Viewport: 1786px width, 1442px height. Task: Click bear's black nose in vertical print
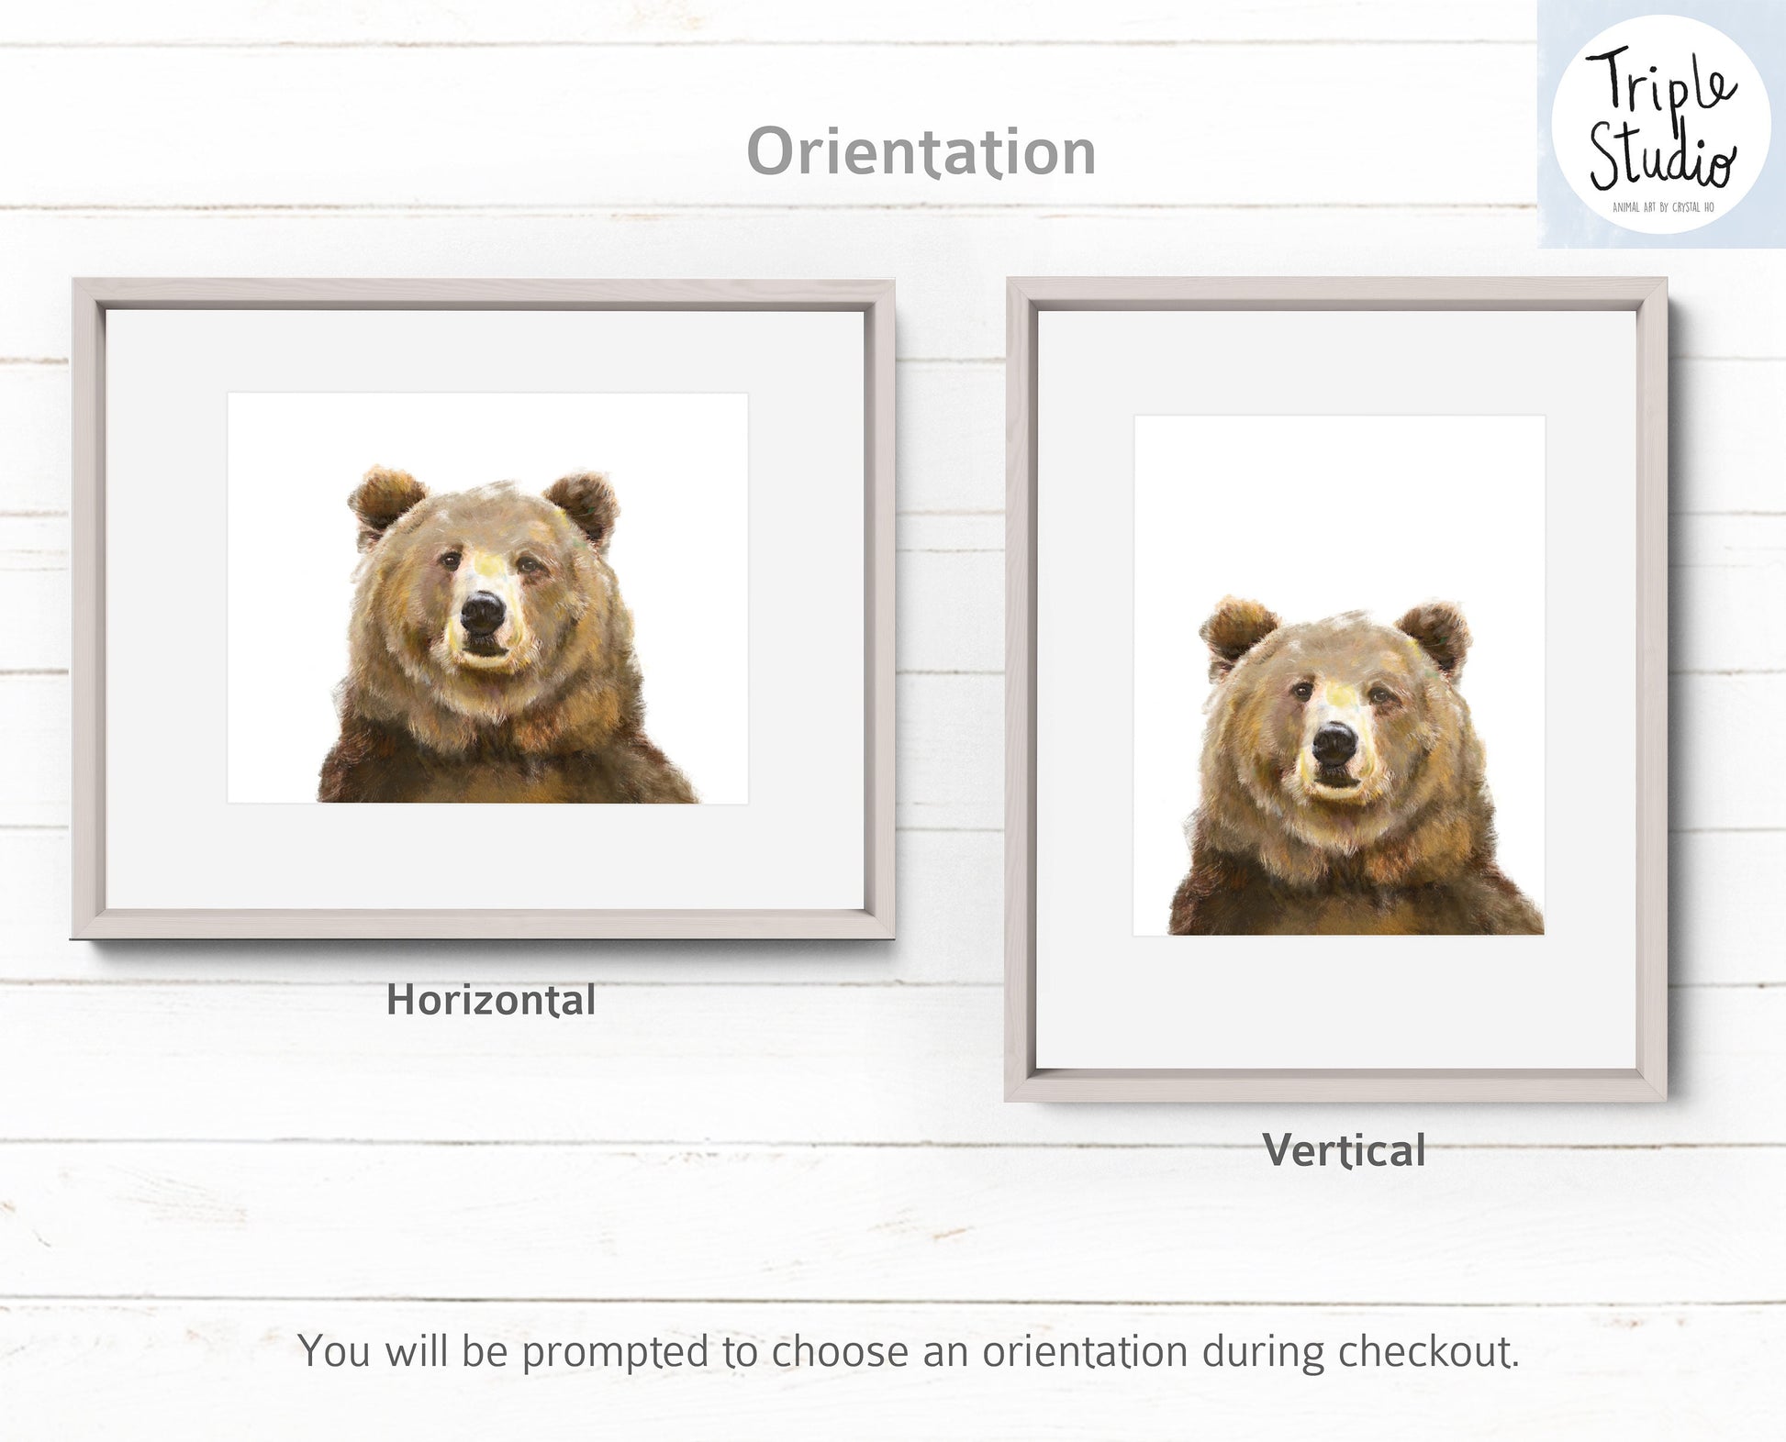click(x=1334, y=742)
